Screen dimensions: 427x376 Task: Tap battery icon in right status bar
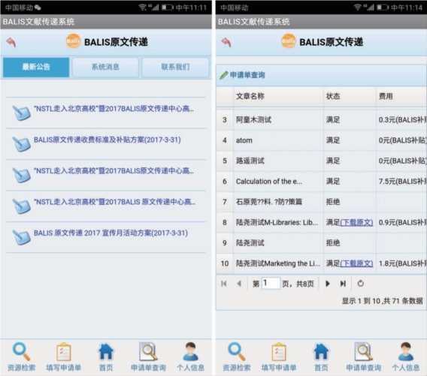coord(383,8)
